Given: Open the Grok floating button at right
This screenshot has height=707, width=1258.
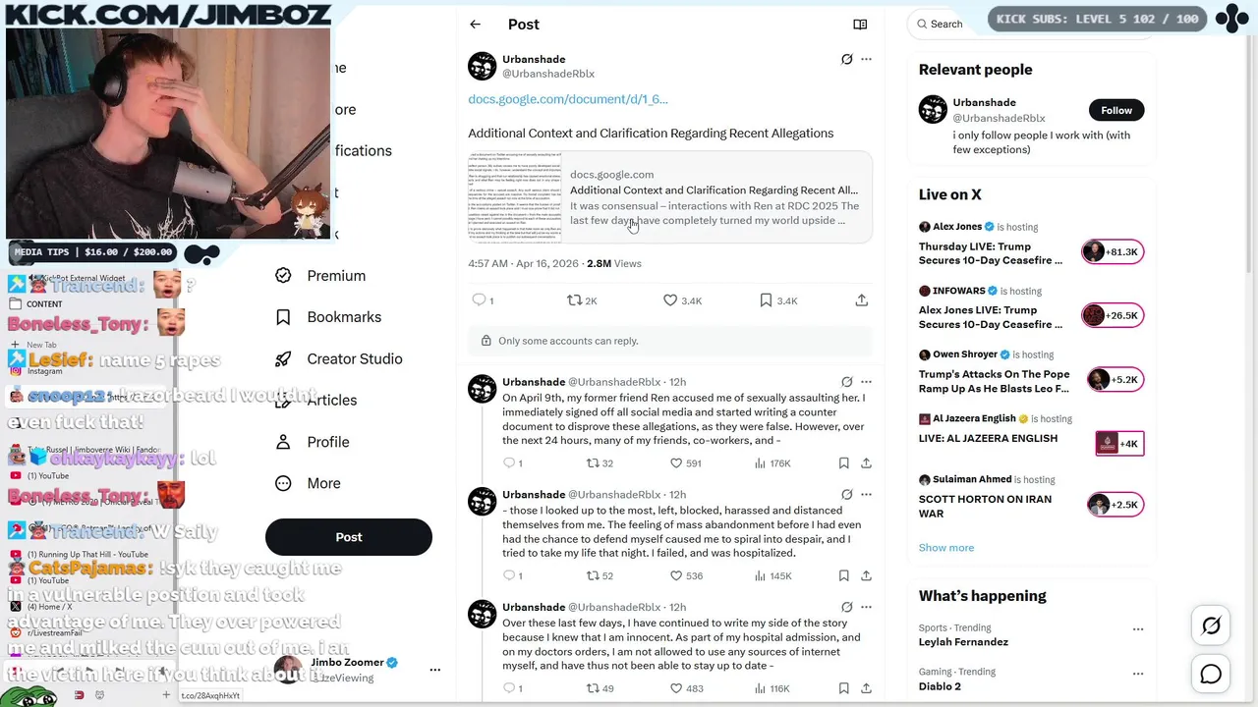Looking at the screenshot, I should 1211,625.
